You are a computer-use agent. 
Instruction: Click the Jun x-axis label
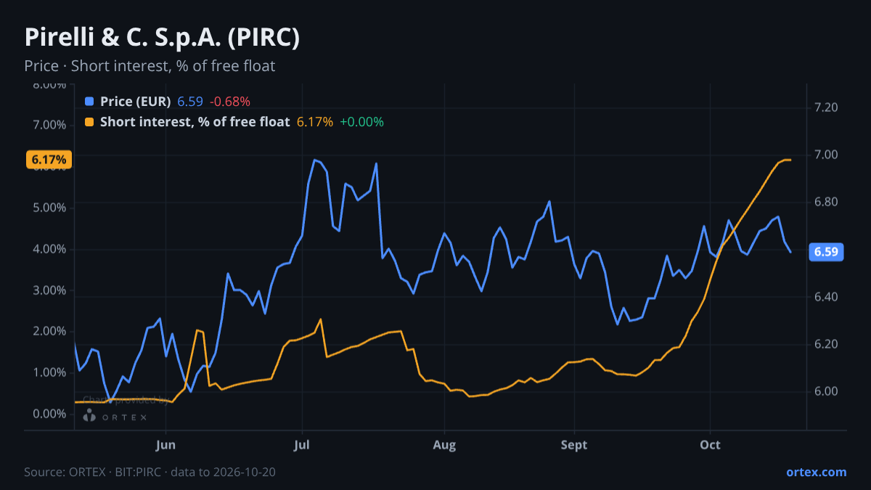point(166,444)
